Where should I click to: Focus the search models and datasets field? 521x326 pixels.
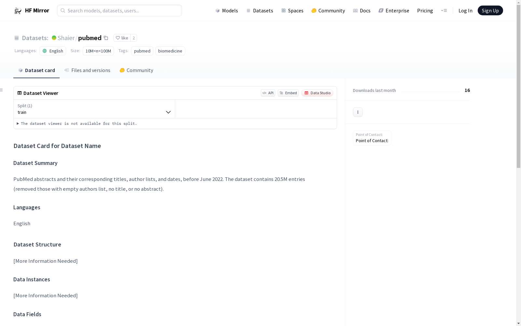(120, 10)
